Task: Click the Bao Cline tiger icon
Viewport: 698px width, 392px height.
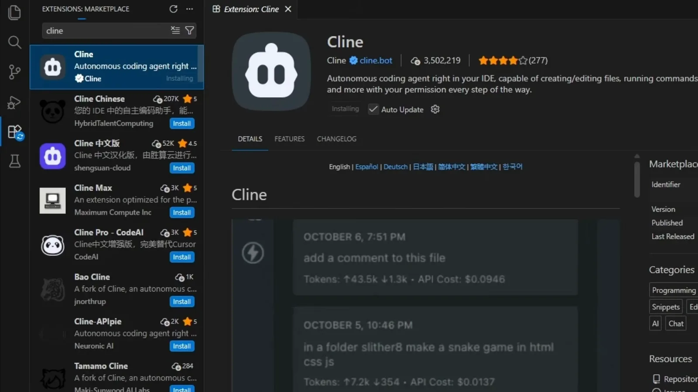Action: point(53,290)
